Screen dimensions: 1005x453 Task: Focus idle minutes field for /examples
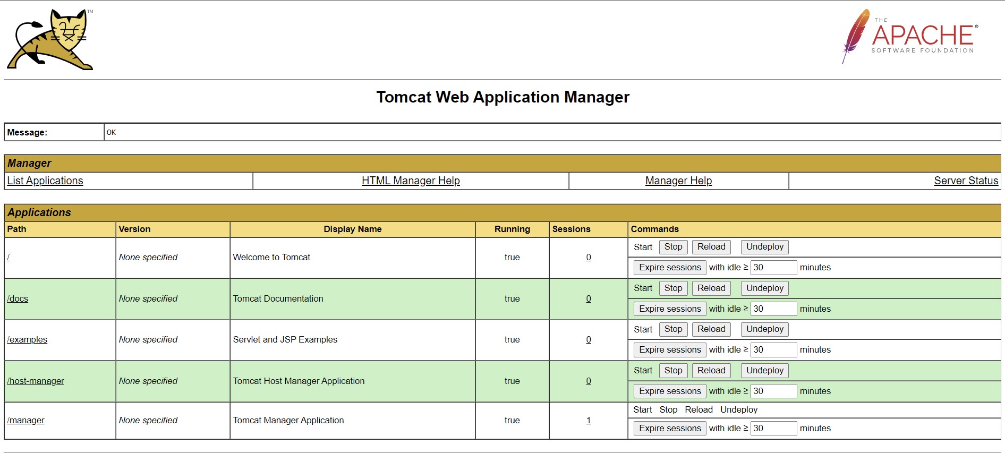click(773, 349)
